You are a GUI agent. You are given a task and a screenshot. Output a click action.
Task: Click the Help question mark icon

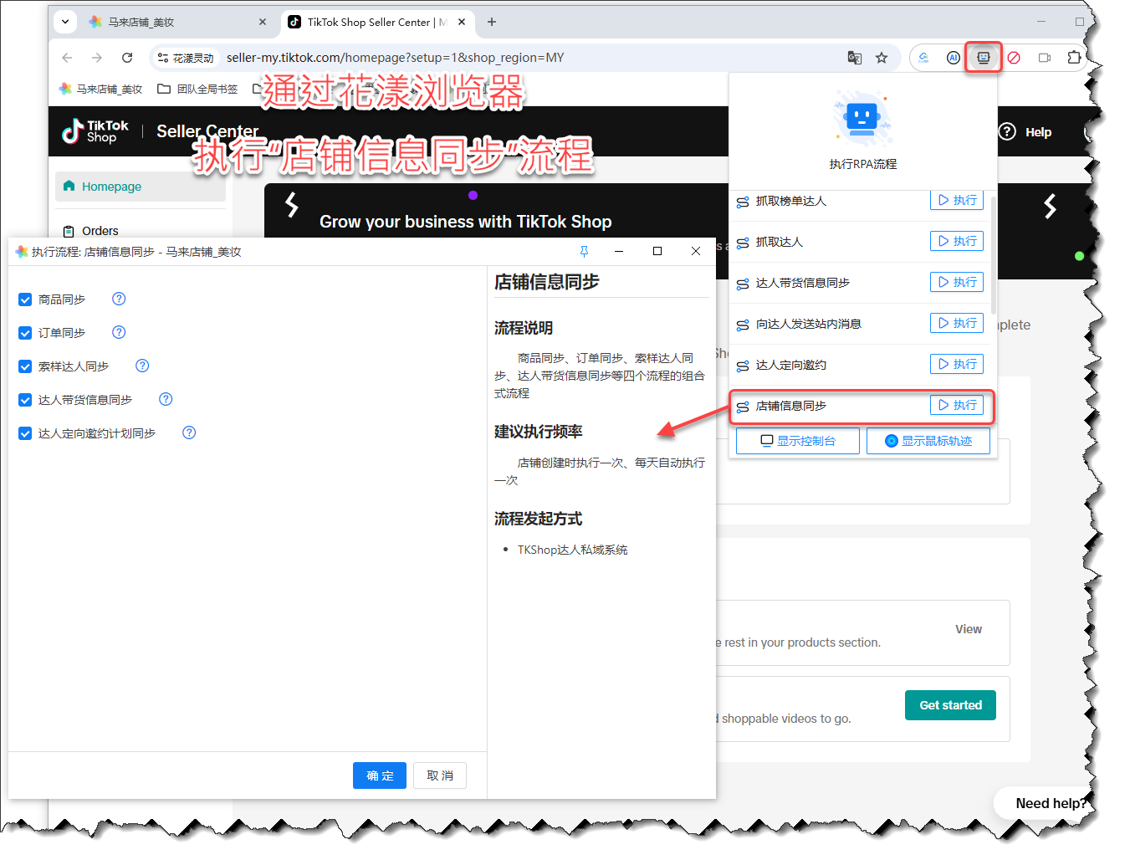1008,132
